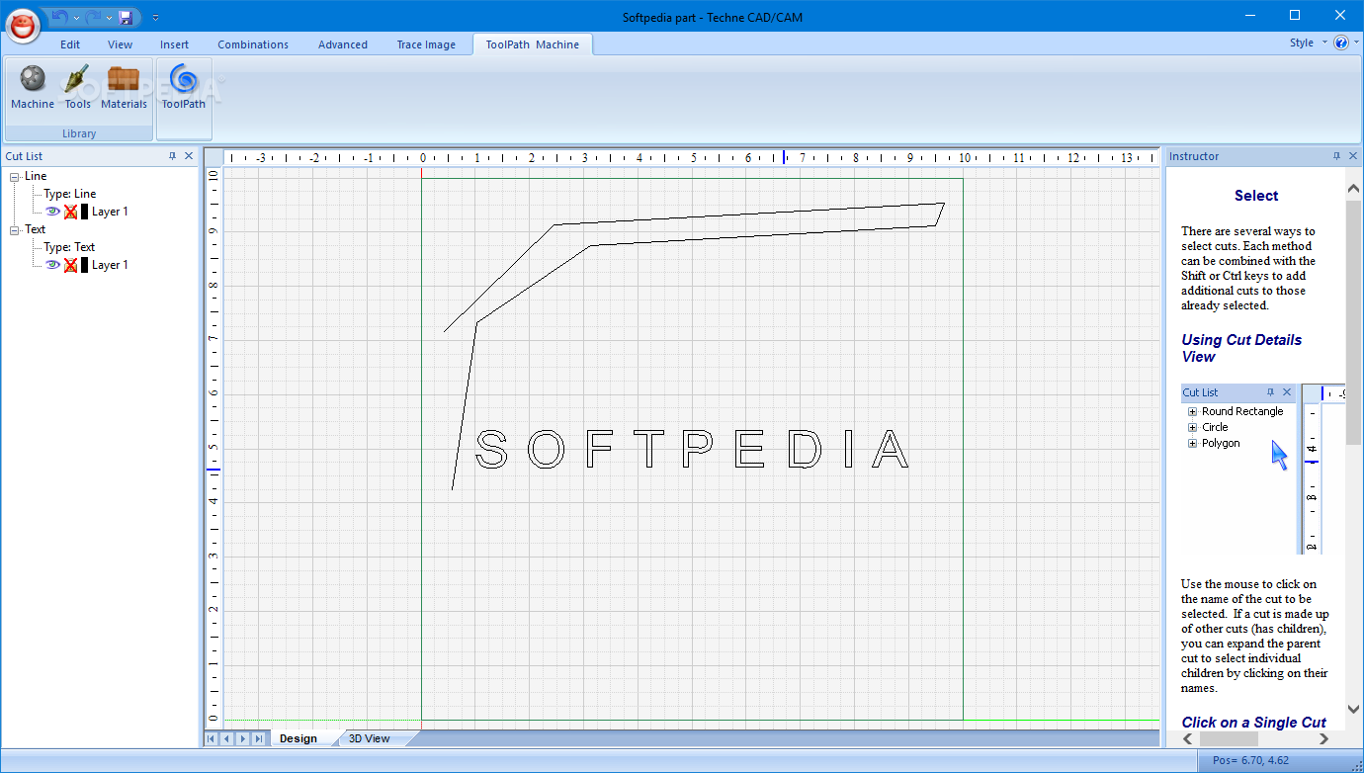The height and width of the screenshot is (773, 1364).
Task: Switch to the Edit ribbon tab
Action: coord(70,44)
